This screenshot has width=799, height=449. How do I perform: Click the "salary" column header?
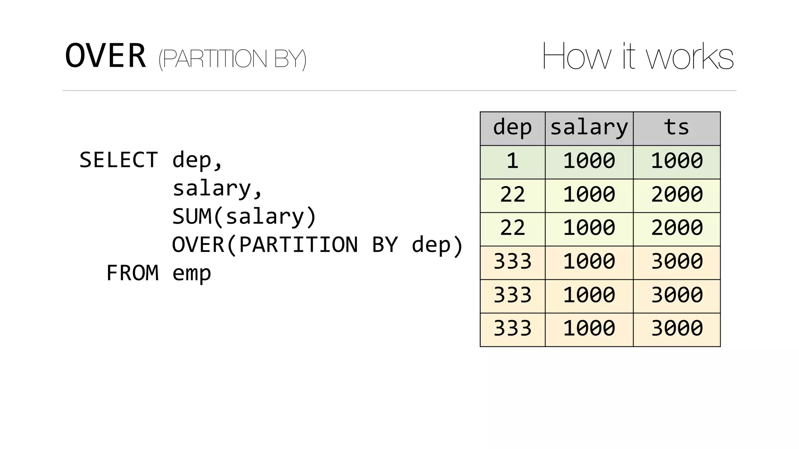click(589, 129)
